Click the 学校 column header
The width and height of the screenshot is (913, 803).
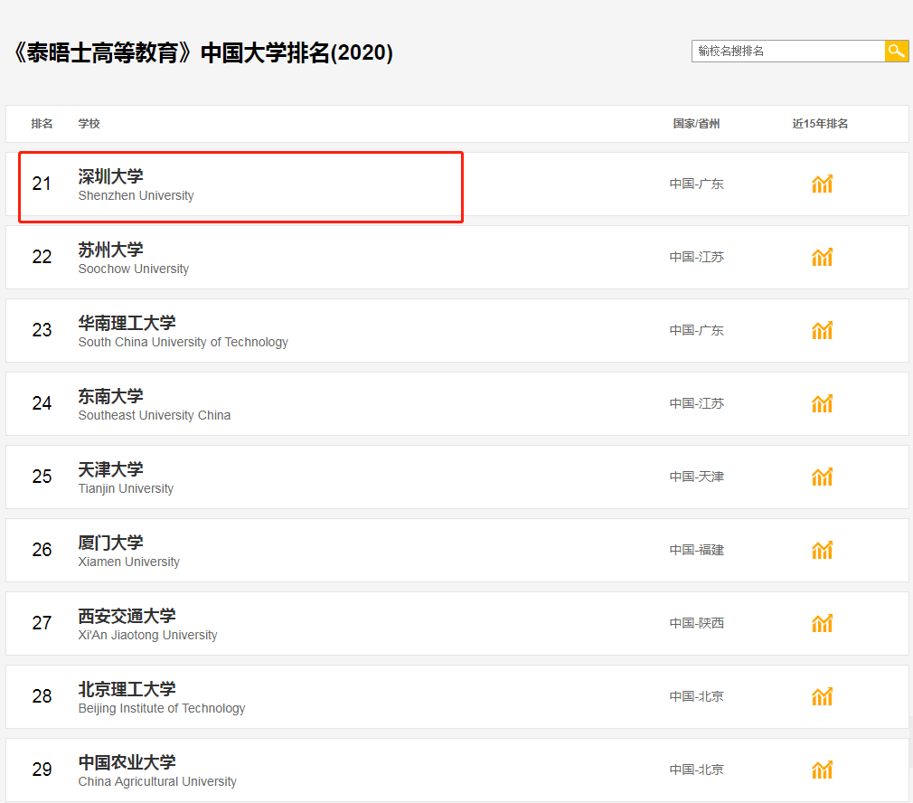point(89,124)
